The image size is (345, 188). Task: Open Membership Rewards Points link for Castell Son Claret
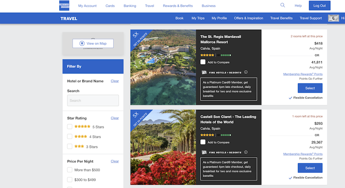pyautogui.click(x=303, y=154)
